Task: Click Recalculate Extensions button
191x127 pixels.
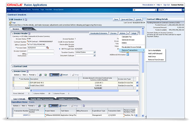Action: click(x=99, y=33)
